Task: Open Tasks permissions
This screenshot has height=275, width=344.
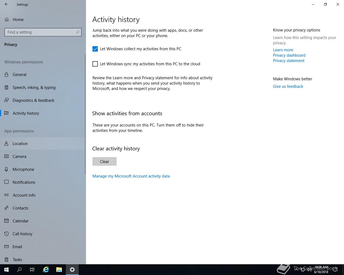Action: [x=43, y=259]
